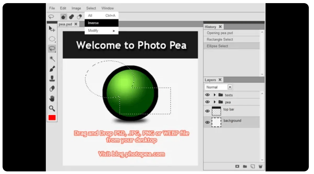This screenshot has width=314, height=174.
Task: Click the History panel scrollbar down arrow
Action: point(262,74)
